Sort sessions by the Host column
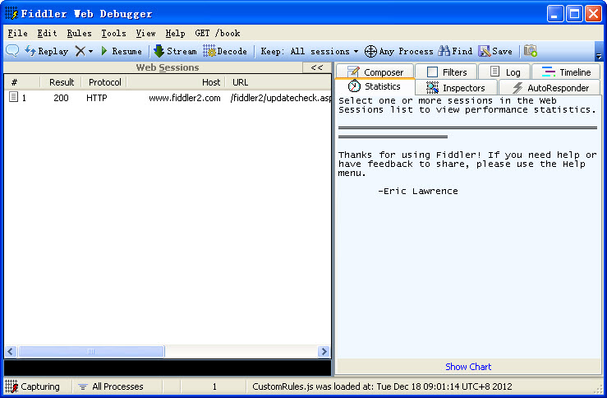This screenshot has width=607, height=398. [x=176, y=82]
